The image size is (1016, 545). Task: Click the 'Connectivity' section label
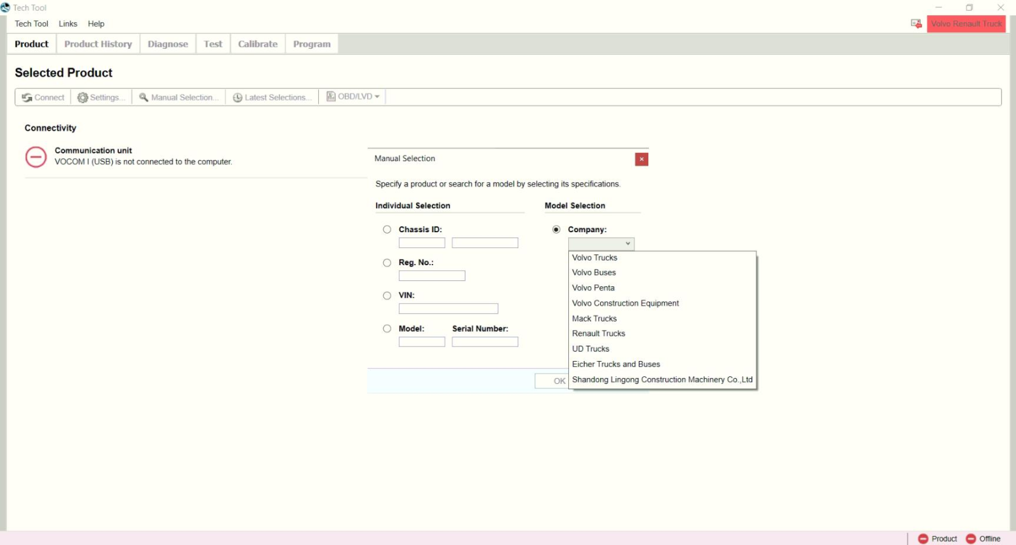[x=50, y=128]
